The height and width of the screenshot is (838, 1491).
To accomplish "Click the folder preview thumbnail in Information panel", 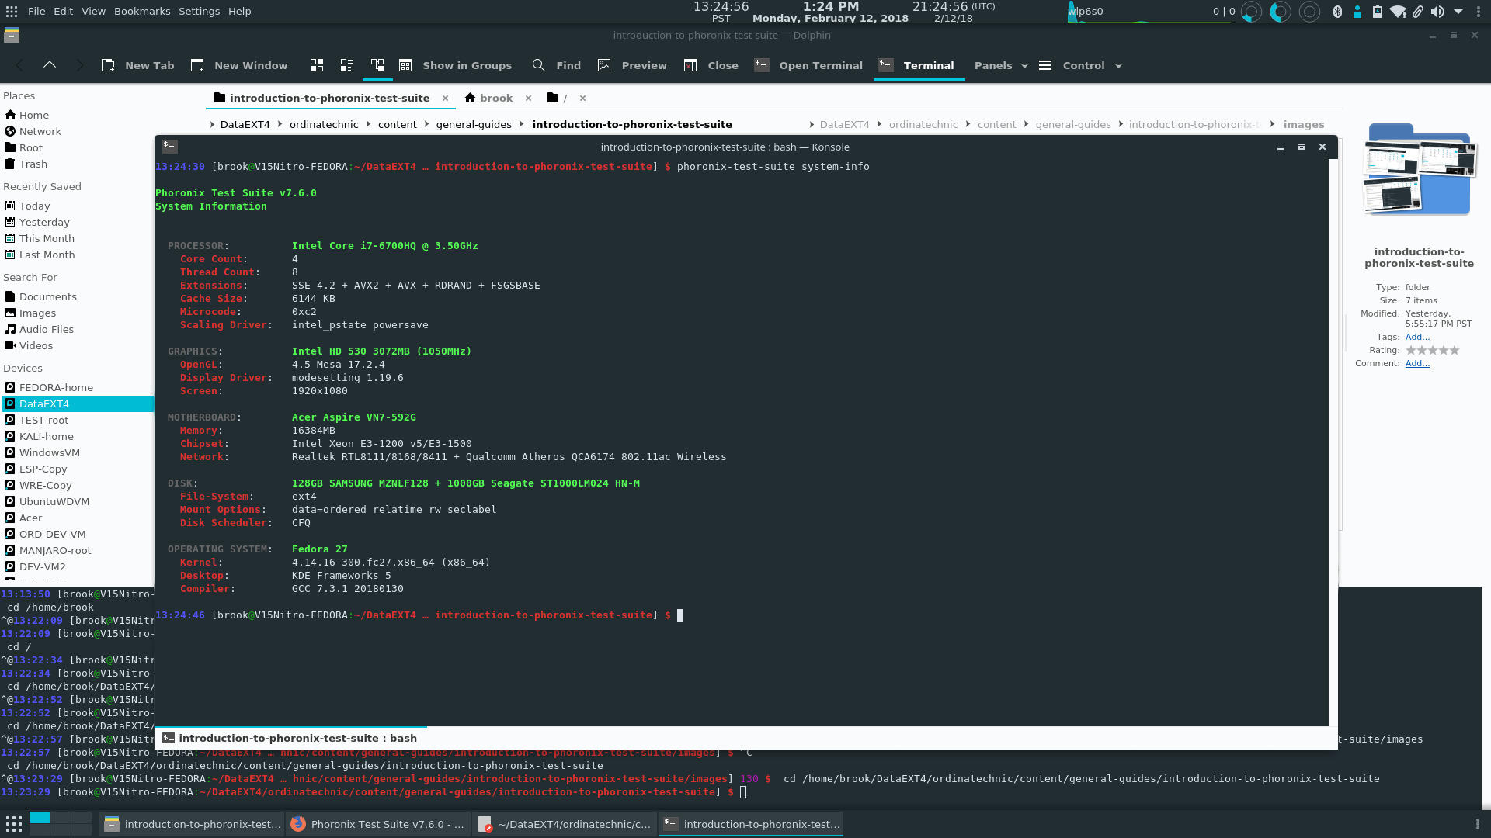I will (1420, 169).
